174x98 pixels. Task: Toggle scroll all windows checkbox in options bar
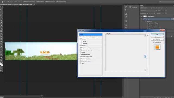click(7, 2)
